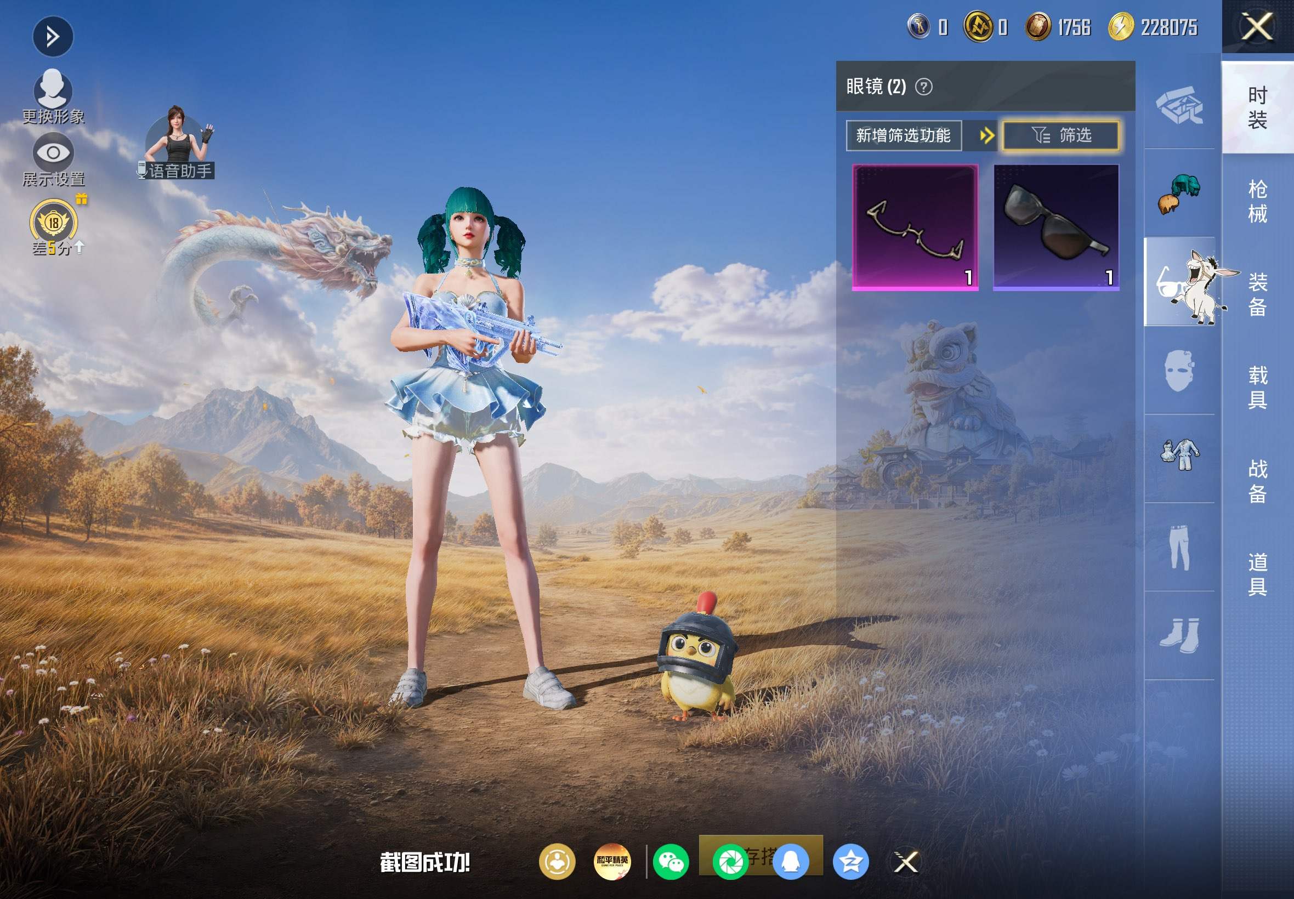Select the glasses category icon
This screenshot has height=899, width=1294.
click(x=1179, y=282)
